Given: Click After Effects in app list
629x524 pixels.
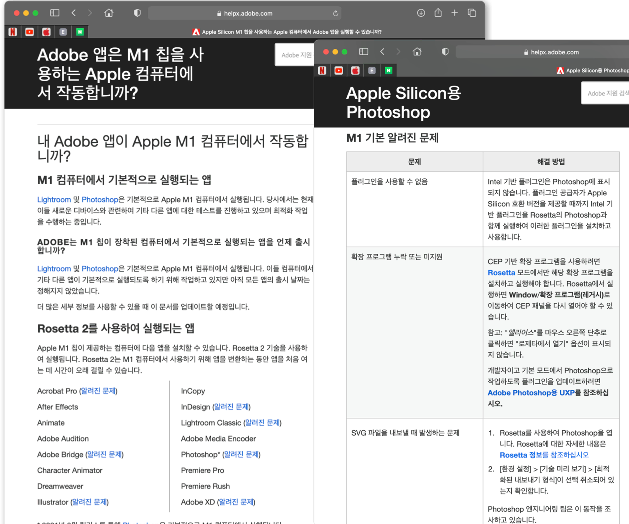Looking at the screenshot, I should (x=58, y=407).
